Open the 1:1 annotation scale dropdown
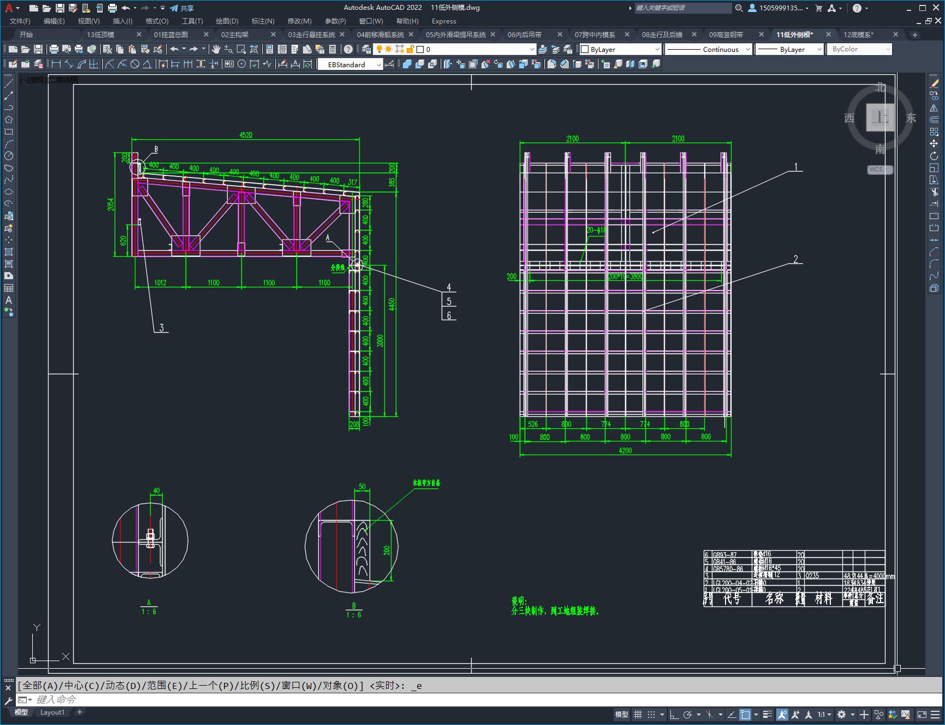 coord(824,714)
